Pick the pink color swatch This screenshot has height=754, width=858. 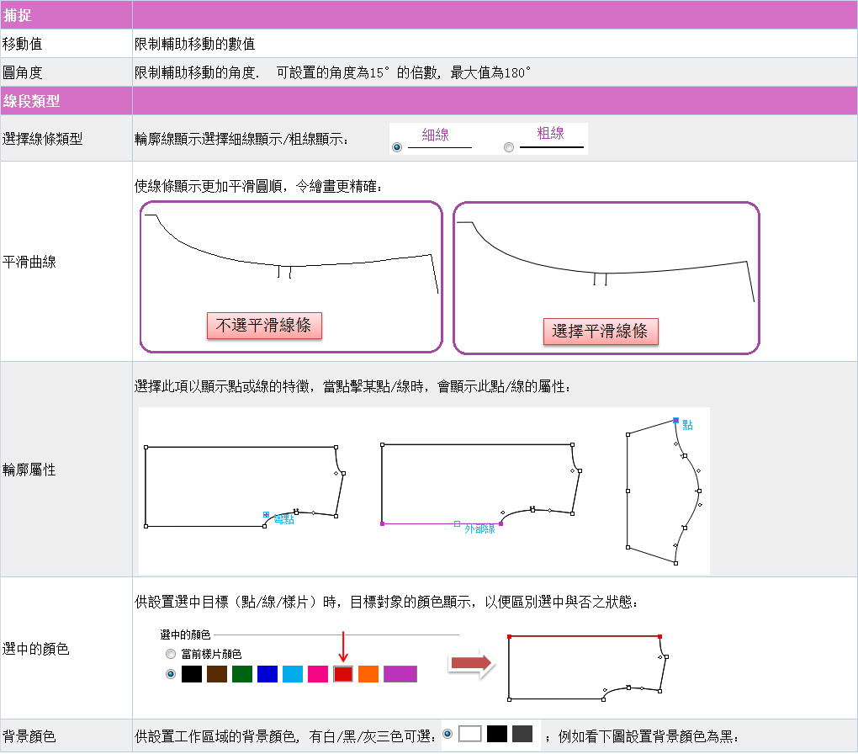click(x=318, y=674)
